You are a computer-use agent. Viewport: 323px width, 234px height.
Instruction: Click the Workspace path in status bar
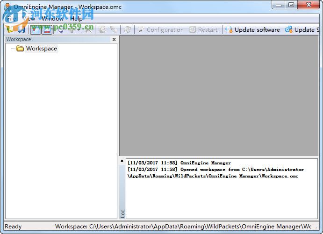(x=183, y=227)
